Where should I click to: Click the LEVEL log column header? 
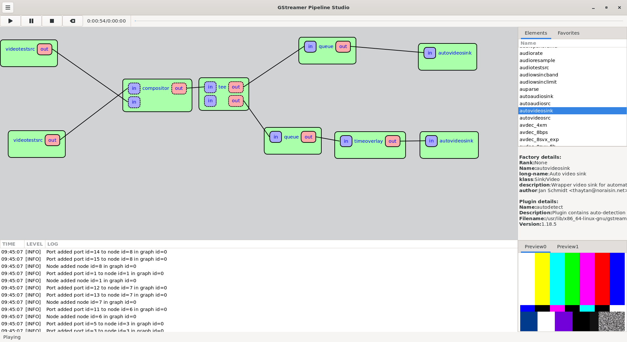[35, 244]
